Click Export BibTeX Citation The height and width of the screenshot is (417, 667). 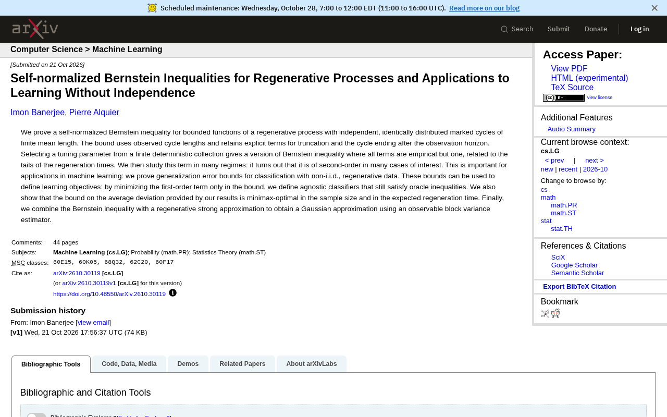point(579,287)
